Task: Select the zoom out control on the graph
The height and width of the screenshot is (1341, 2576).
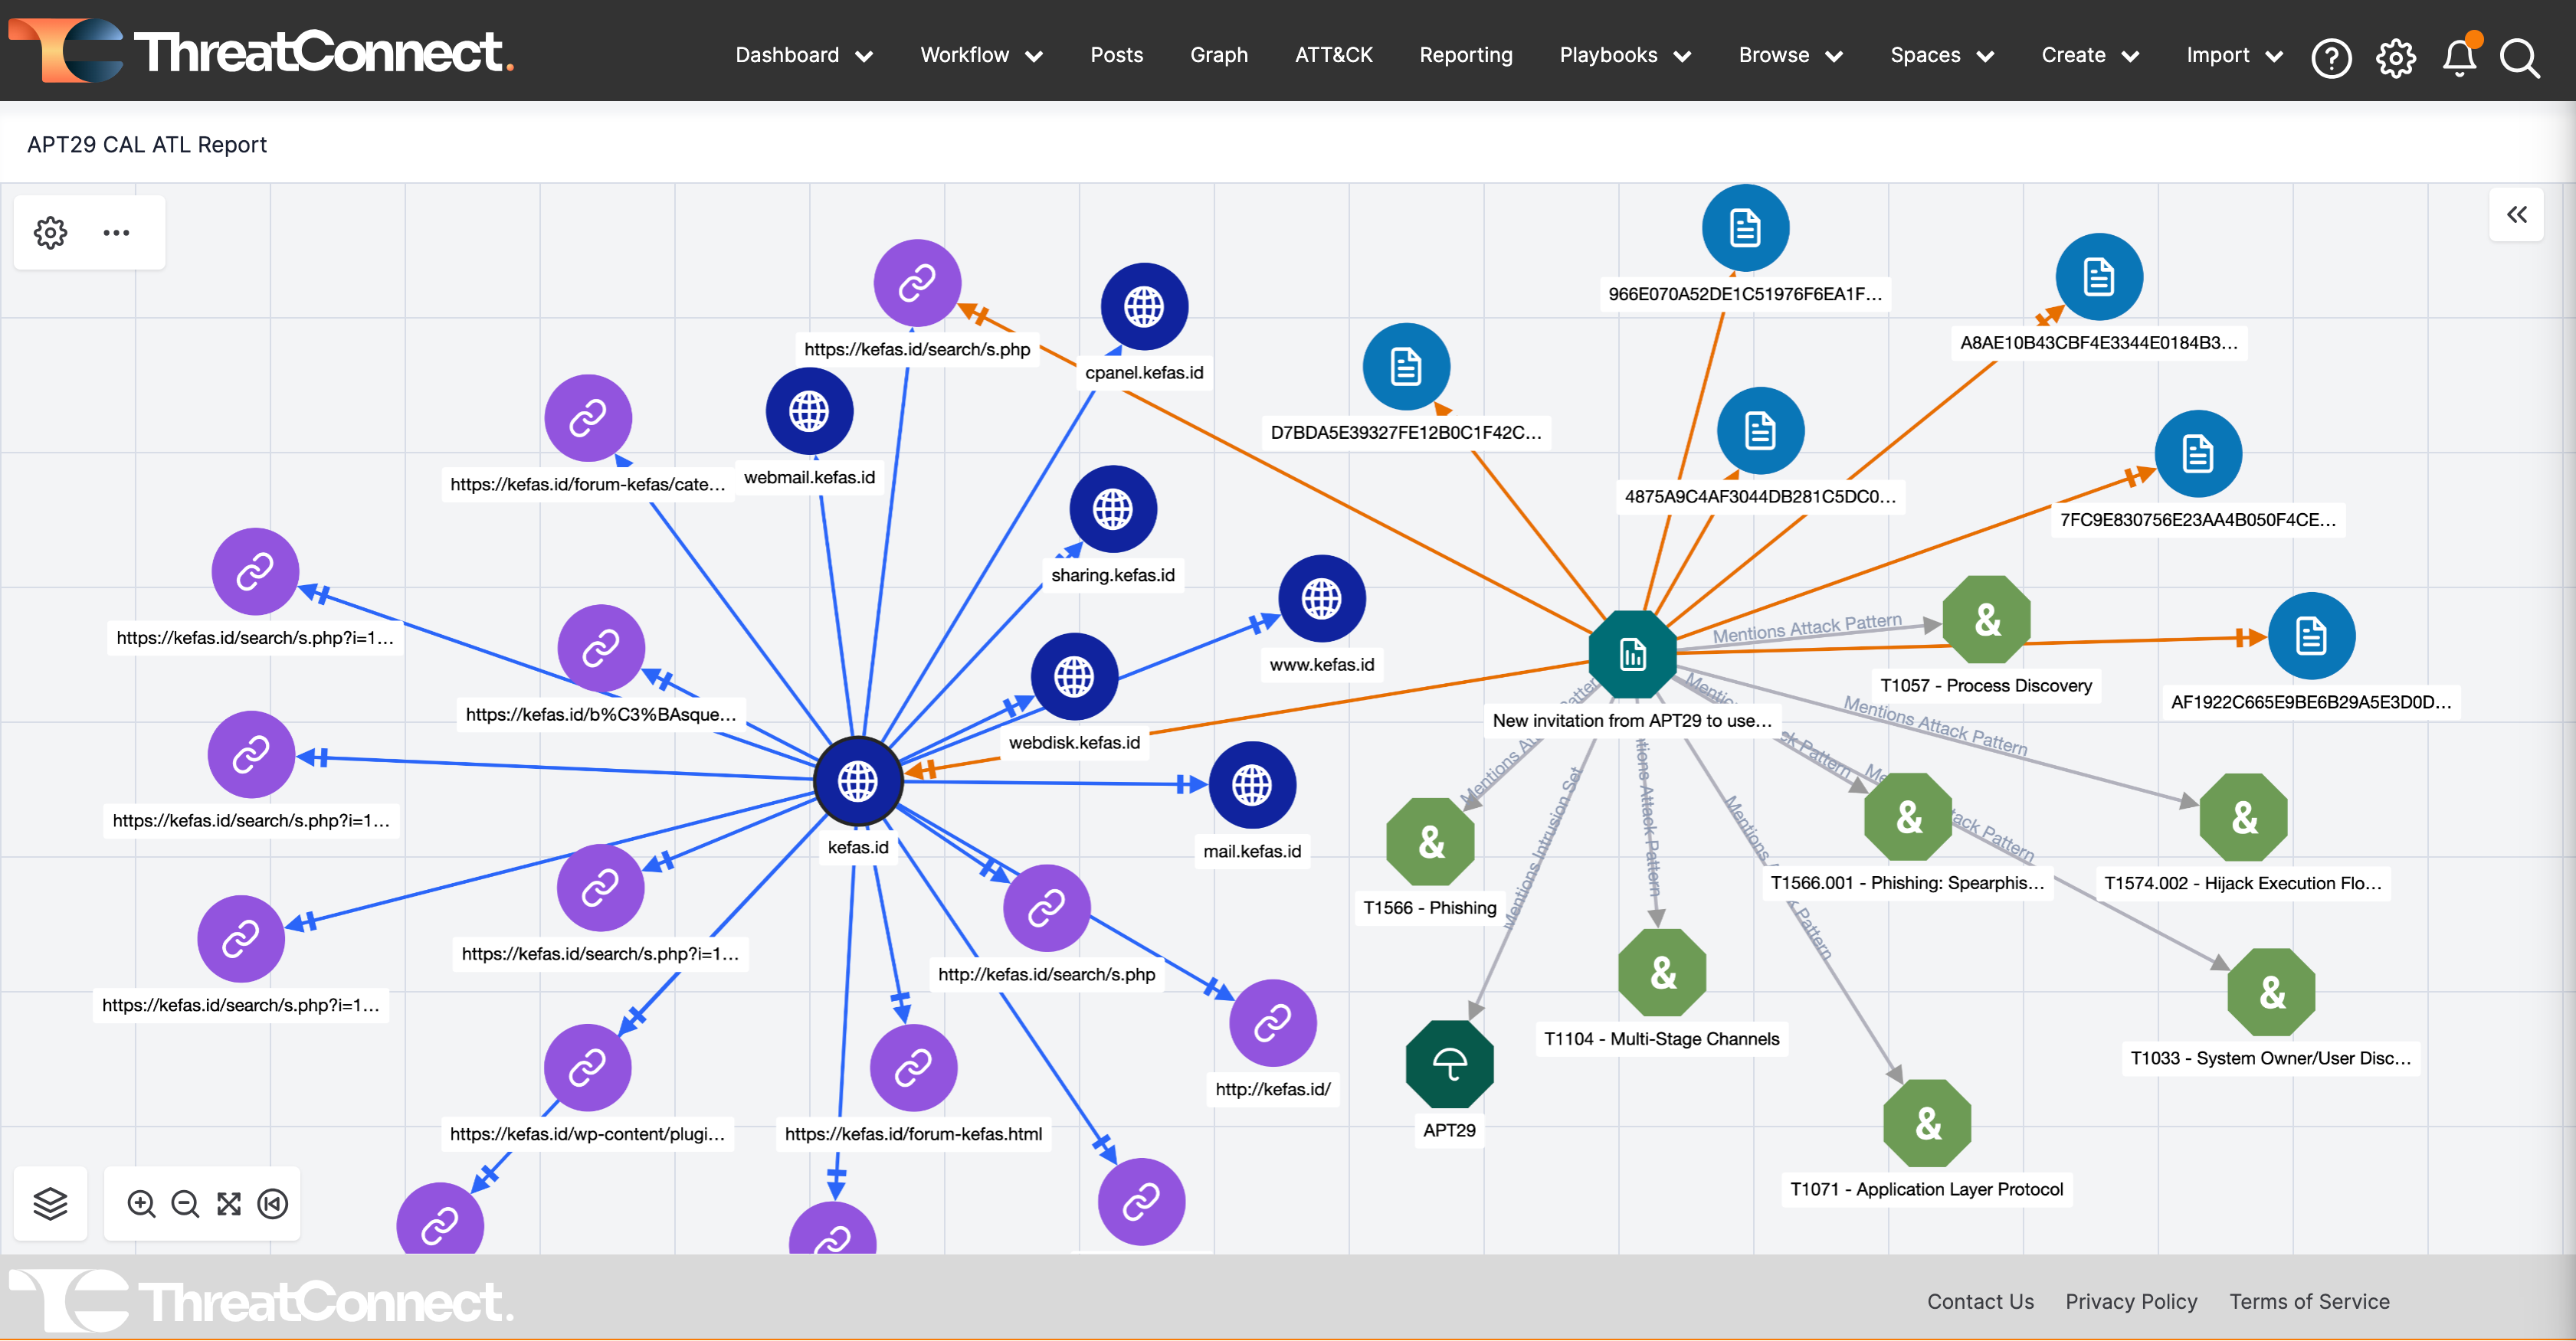Action: [185, 1204]
